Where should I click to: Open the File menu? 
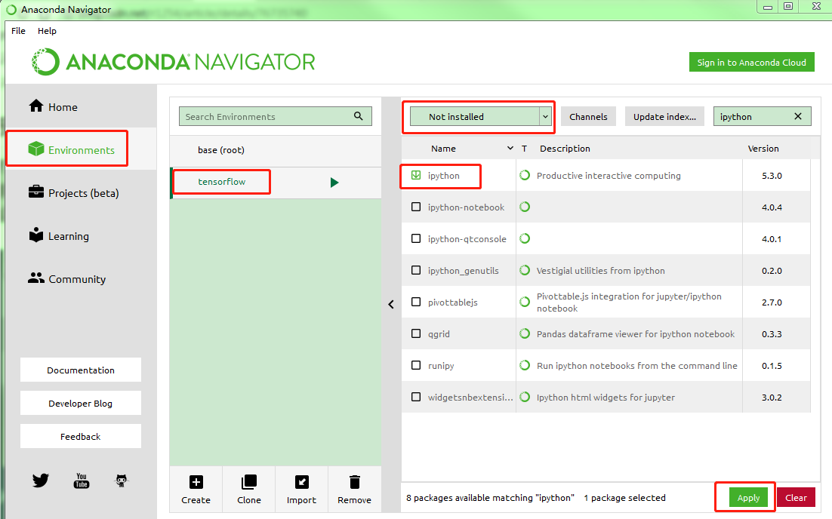point(19,31)
